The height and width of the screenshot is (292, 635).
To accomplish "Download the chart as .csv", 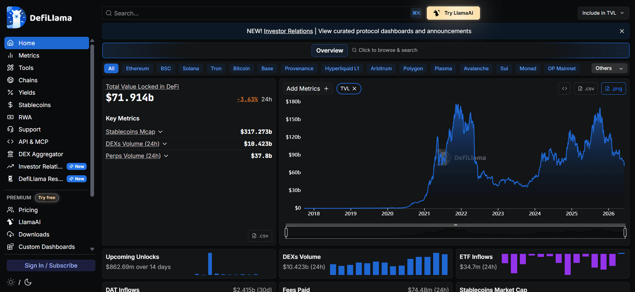I will (x=586, y=89).
